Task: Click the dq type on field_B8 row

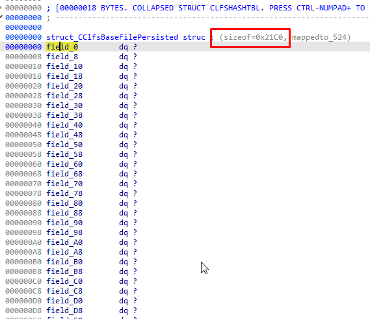Action: point(124,271)
